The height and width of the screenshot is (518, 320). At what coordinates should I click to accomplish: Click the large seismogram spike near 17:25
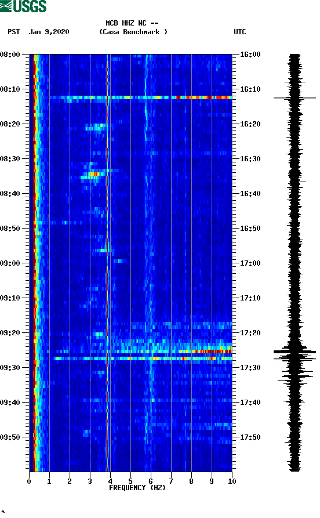(x=294, y=352)
